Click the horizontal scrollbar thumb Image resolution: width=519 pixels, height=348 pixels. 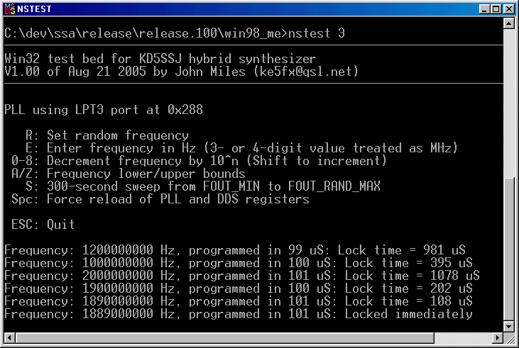[225, 338]
